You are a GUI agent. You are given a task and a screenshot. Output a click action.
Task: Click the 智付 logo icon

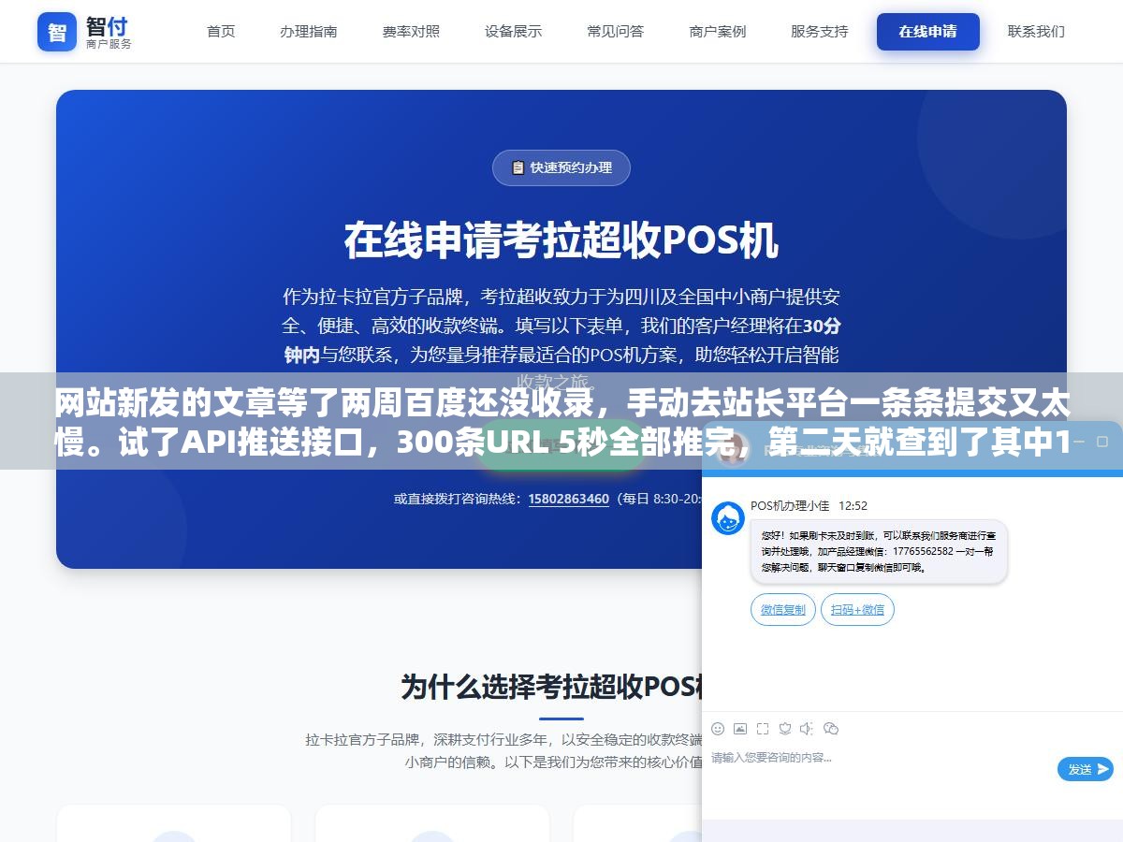(x=57, y=32)
